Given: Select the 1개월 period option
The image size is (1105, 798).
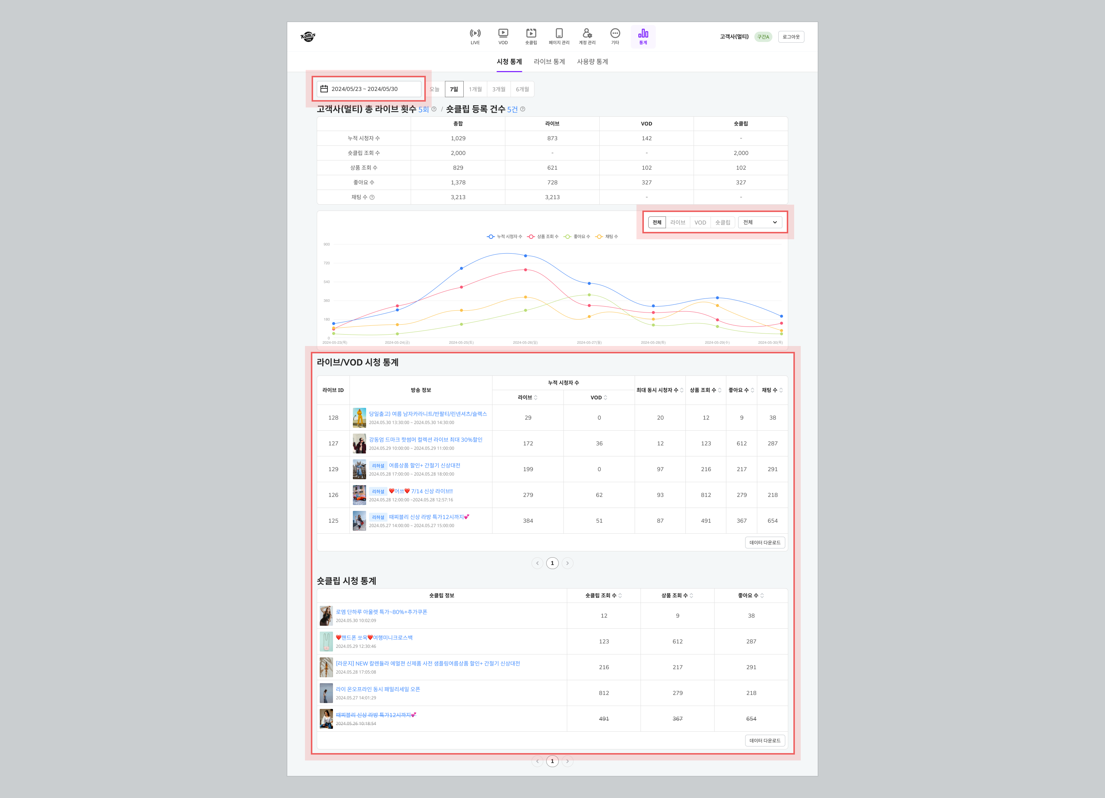Looking at the screenshot, I should tap(475, 89).
